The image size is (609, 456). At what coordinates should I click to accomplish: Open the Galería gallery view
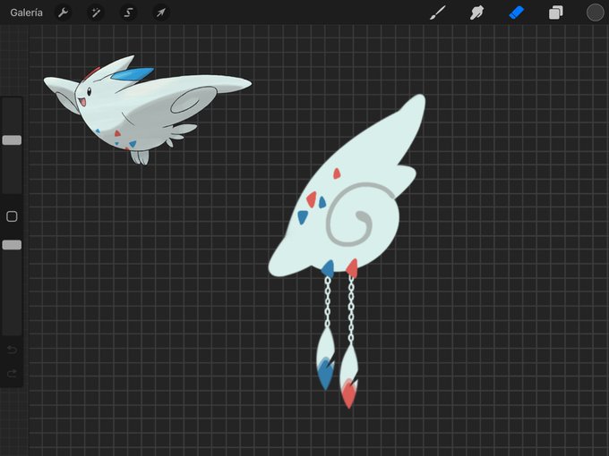[26, 13]
